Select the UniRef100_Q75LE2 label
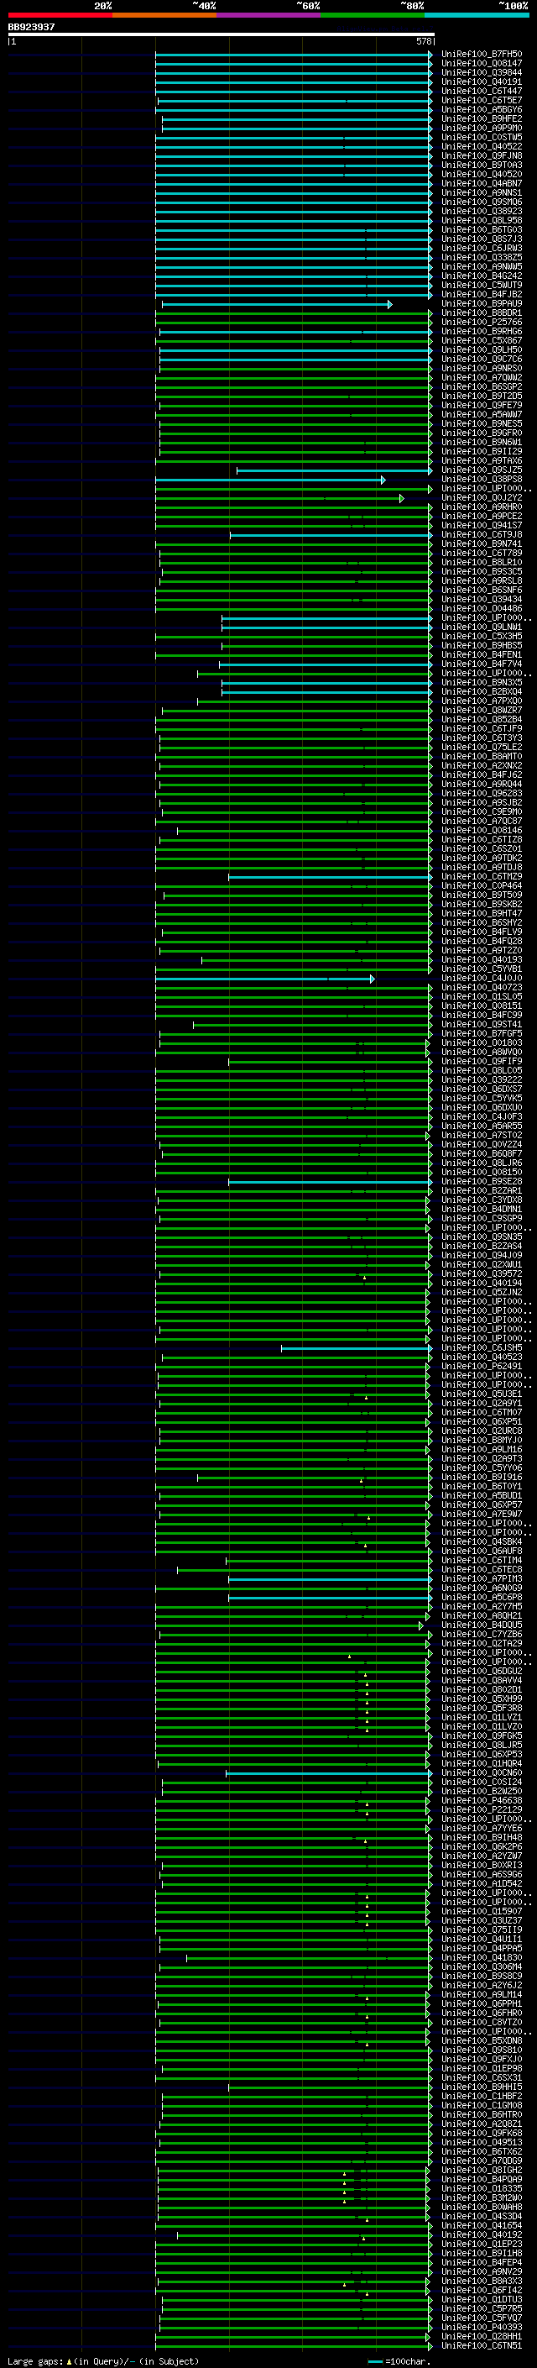537x2368 pixels. click(x=482, y=748)
